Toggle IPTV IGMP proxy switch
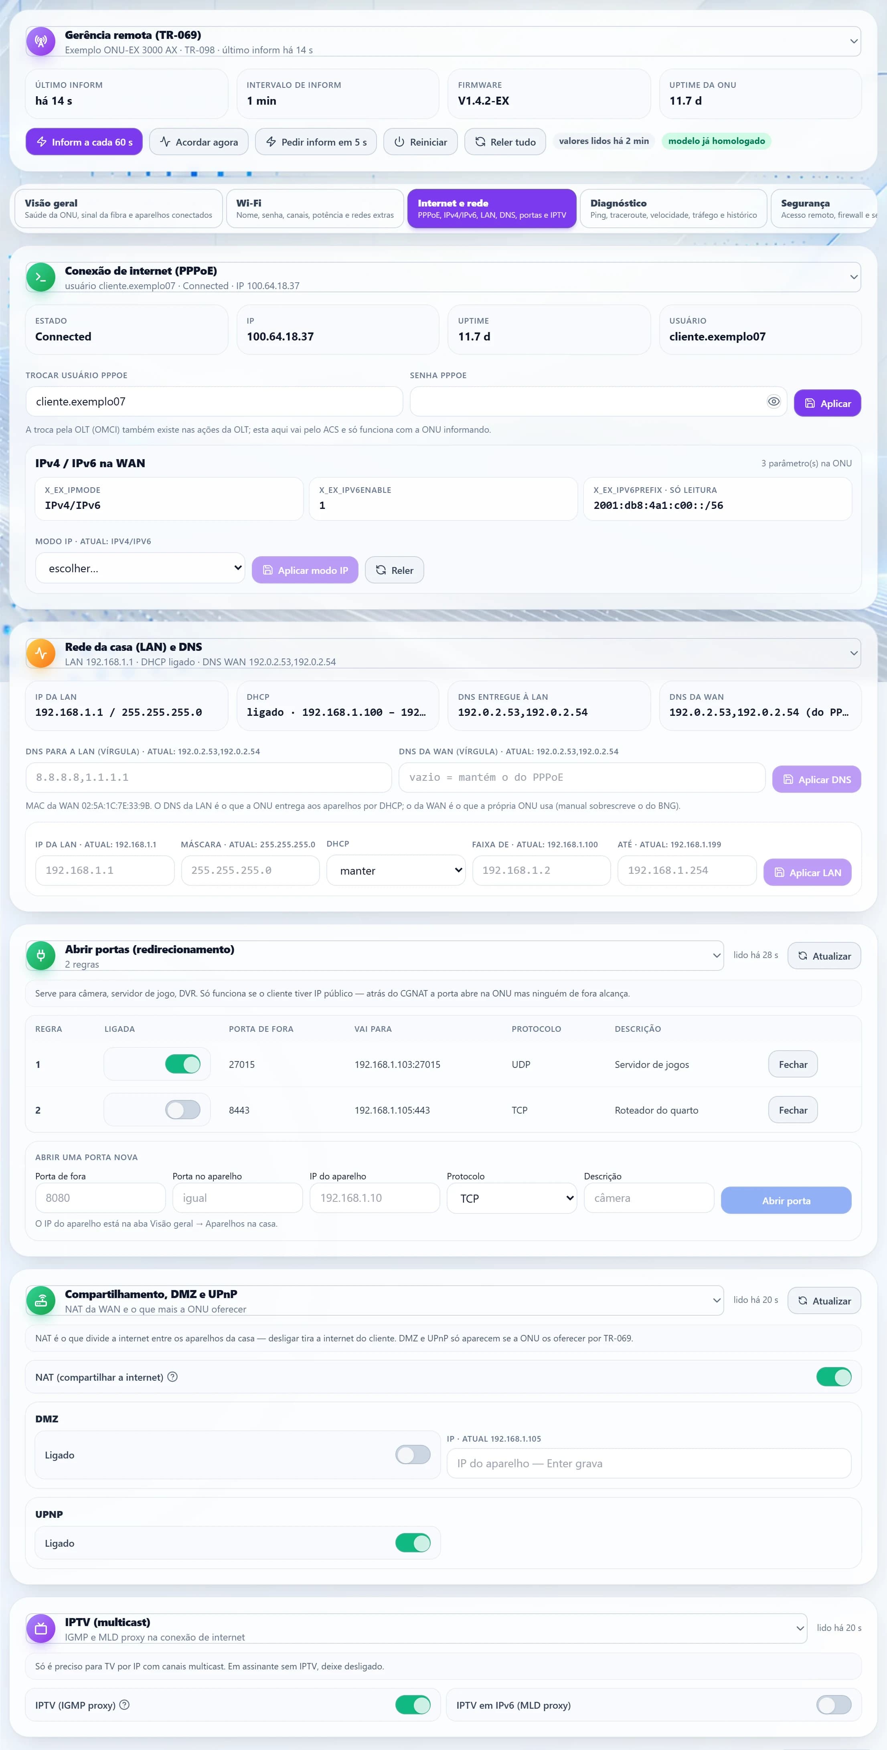Screen dimensions: 887x1750 (413, 1704)
